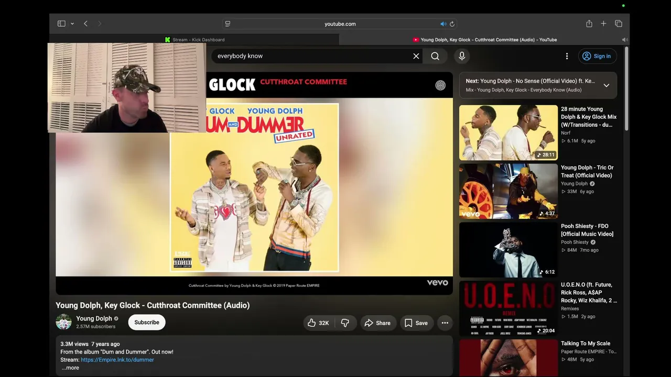Open the sidebar options dropdown chevron

(x=72, y=24)
